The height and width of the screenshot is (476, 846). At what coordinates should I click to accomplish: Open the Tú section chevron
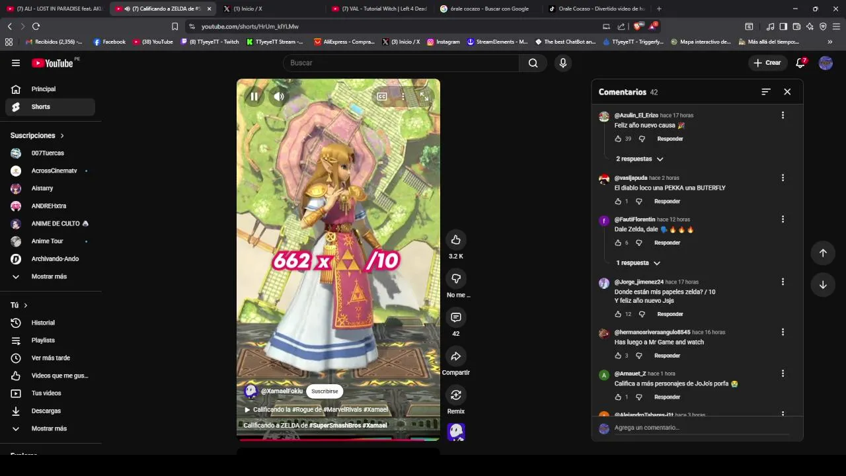coord(26,305)
